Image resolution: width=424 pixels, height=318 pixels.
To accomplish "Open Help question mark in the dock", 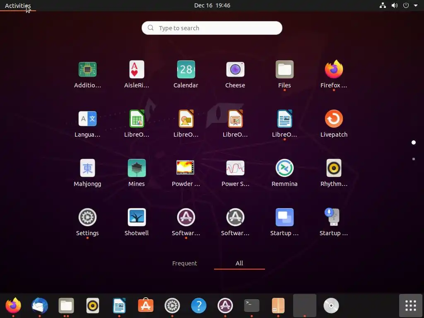I will click(199, 306).
